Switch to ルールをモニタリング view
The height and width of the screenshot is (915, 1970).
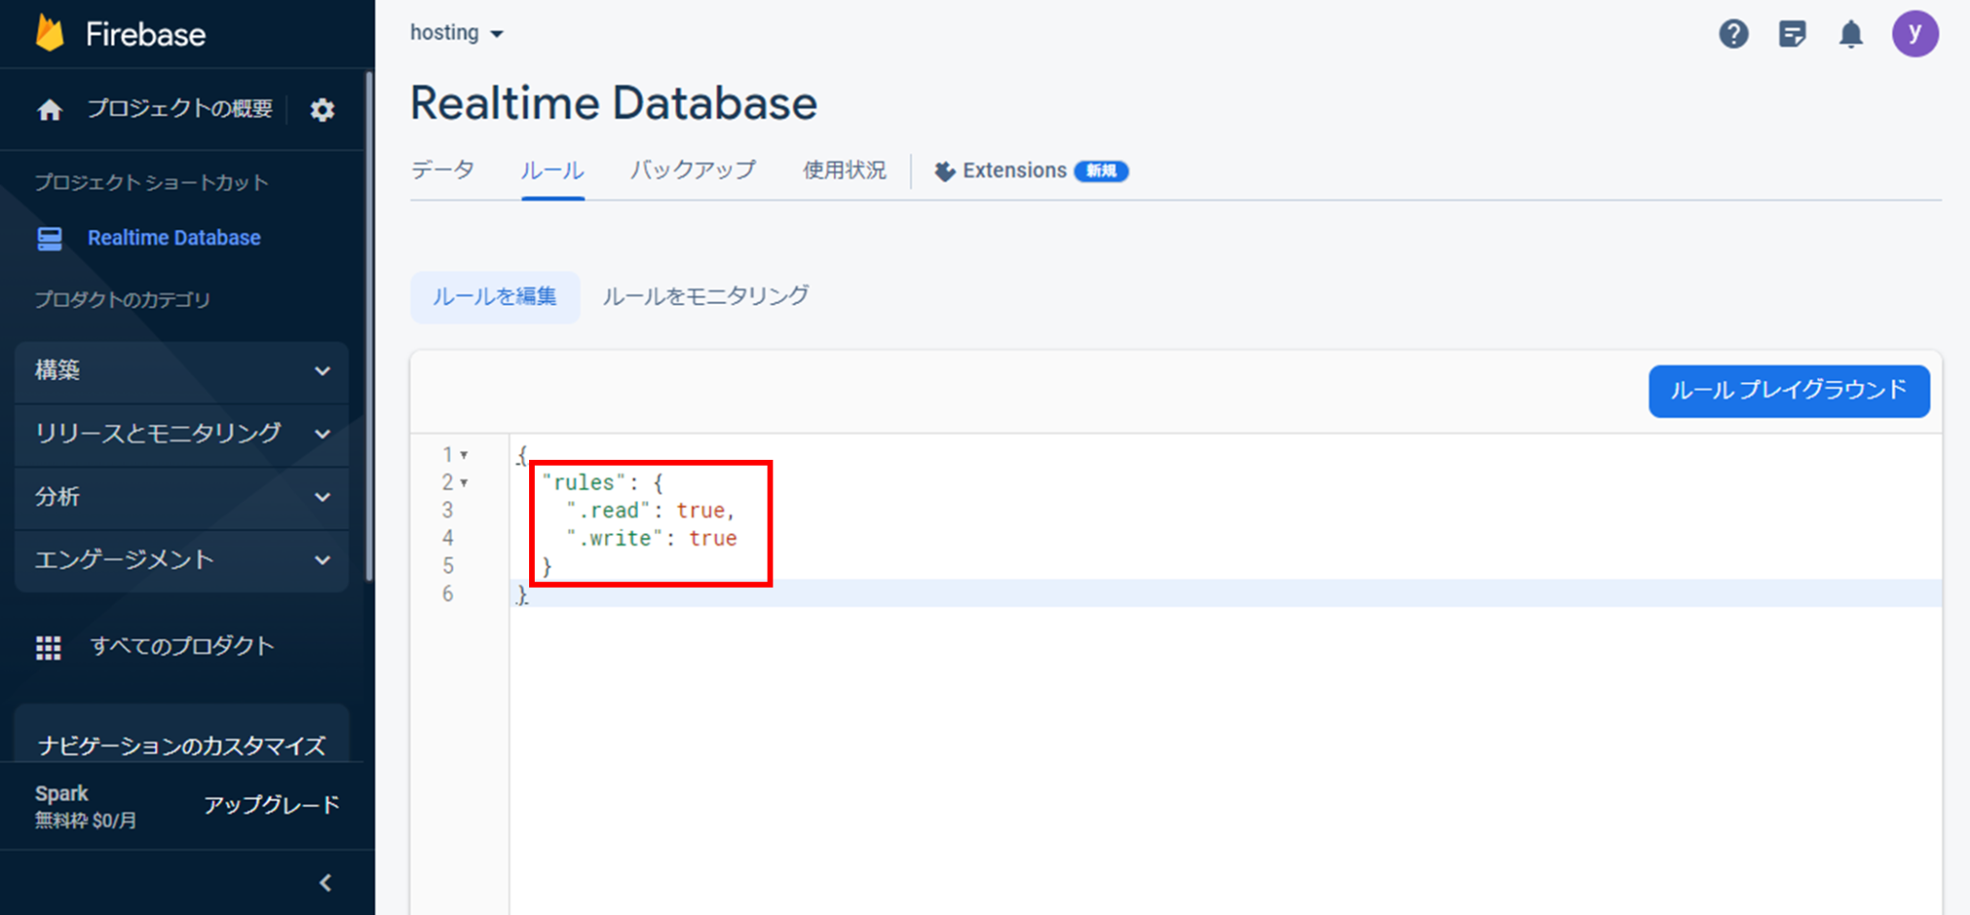[705, 296]
